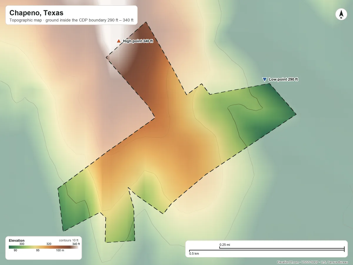Viewport: 353px width, 265px height.
Task: Select the 'Chapeno, Texas' map title
Action: click(36, 13)
